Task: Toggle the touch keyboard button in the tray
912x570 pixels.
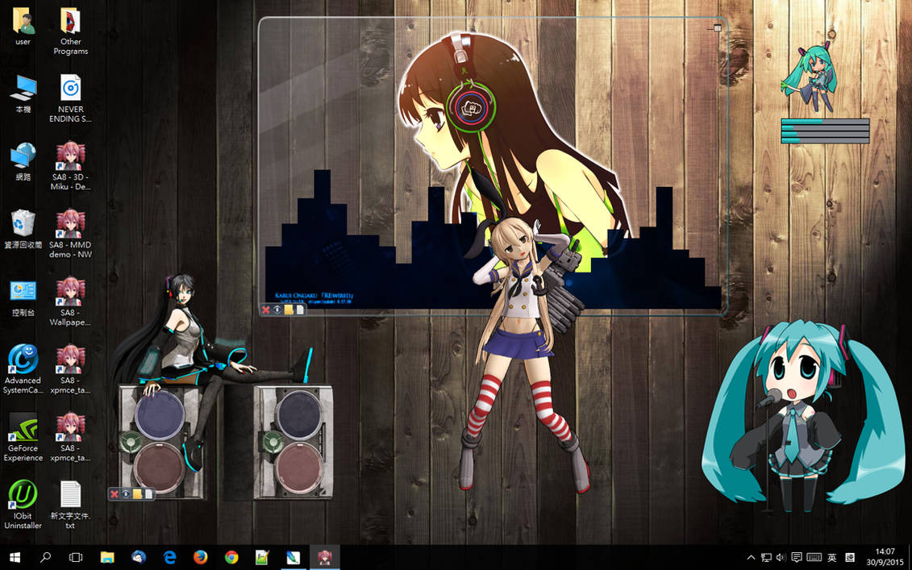Action: pyautogui.click(x=814, y=557)
